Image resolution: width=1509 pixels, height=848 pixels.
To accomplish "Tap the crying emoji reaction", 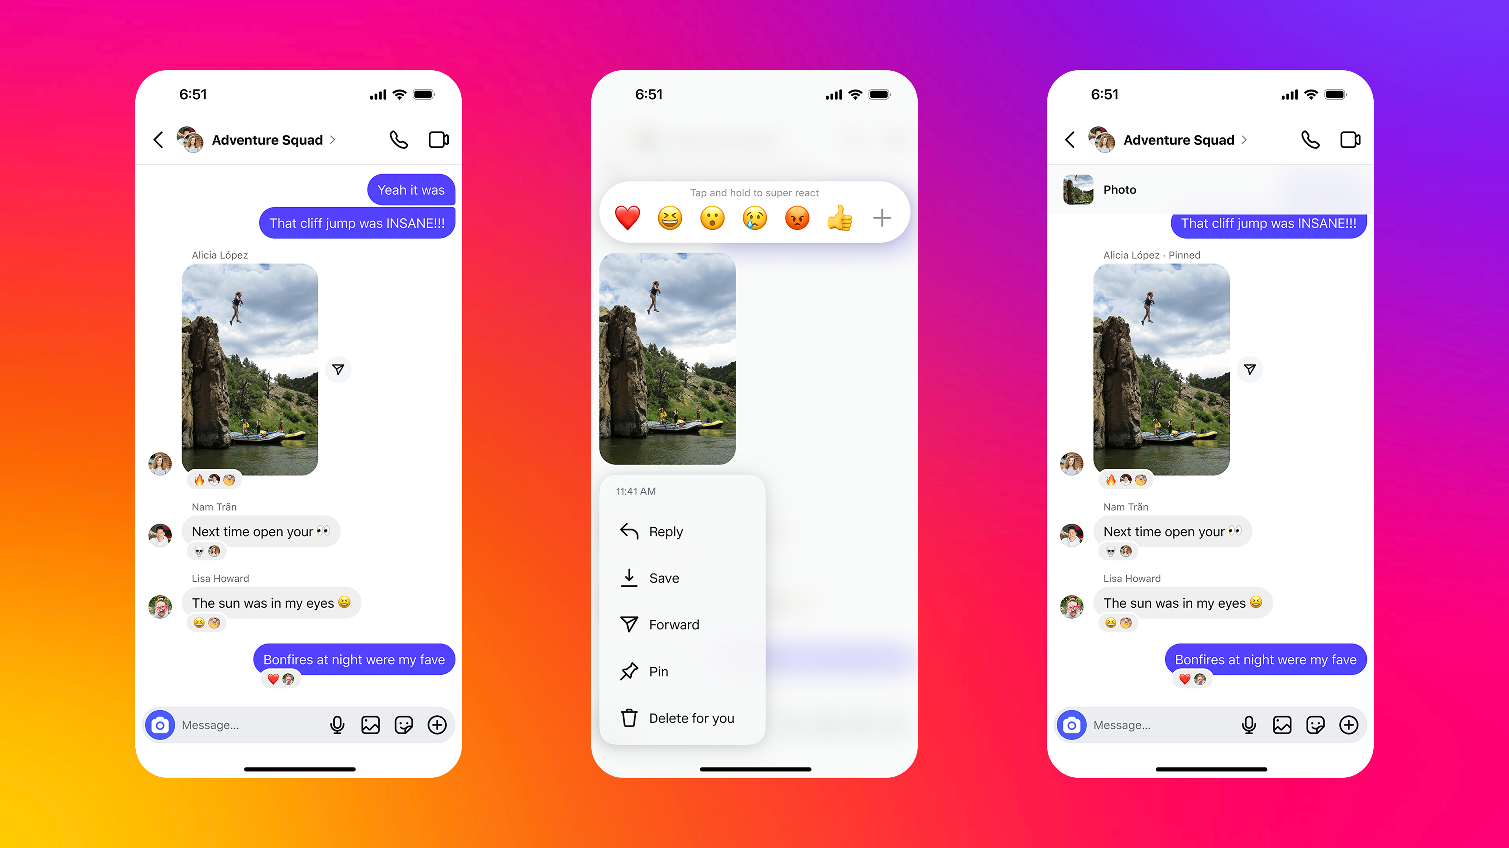I will 753,217.
